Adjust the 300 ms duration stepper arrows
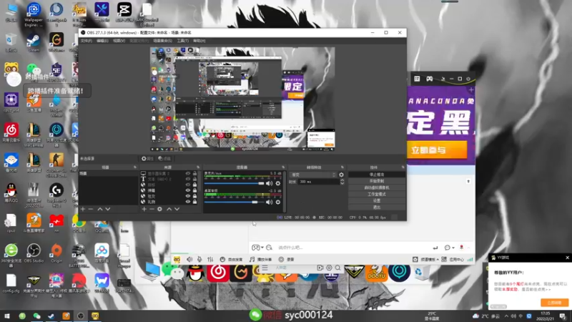572x322 pixels. tap(342, 182)
